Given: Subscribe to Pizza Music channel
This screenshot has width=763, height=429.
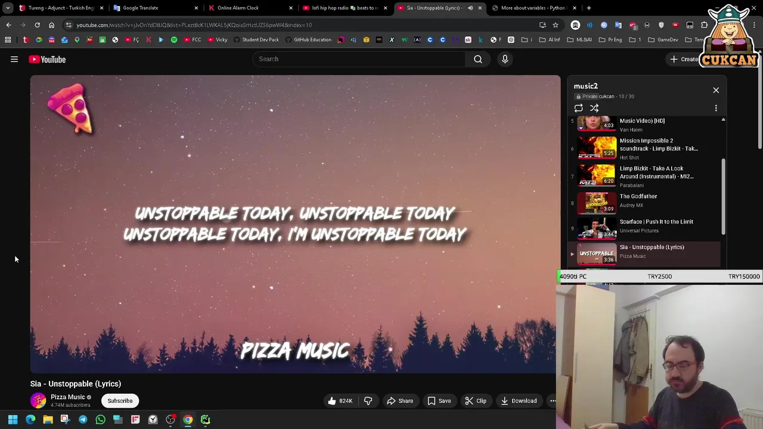Looking at the screenshot, I should [x=120, y=401].
